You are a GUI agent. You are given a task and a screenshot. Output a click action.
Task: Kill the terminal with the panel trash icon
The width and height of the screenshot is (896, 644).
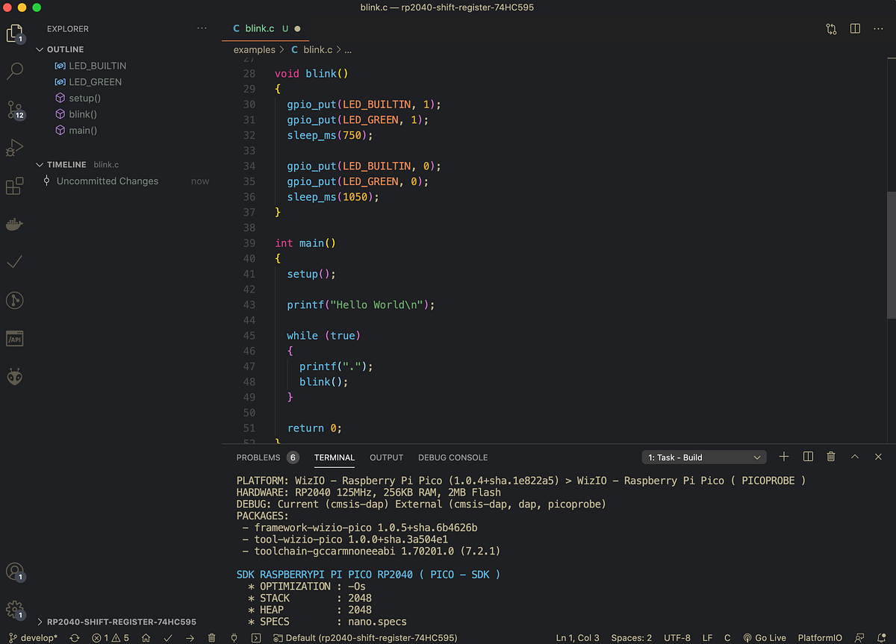click(831, 456)
